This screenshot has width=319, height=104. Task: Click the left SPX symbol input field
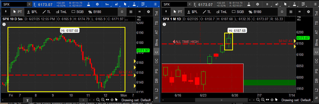click(14, 4)
